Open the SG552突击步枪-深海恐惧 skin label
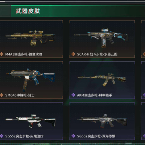Image resolution: width=145 pixels, height=145 pixels. coord(96,136)
